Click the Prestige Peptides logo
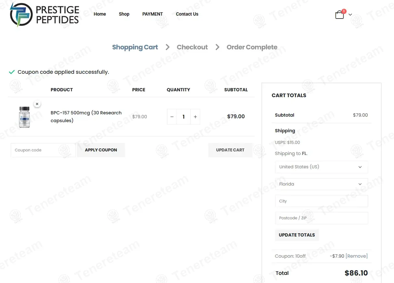Viewport: 394px width, 283px height. click(x=44, y=15)
